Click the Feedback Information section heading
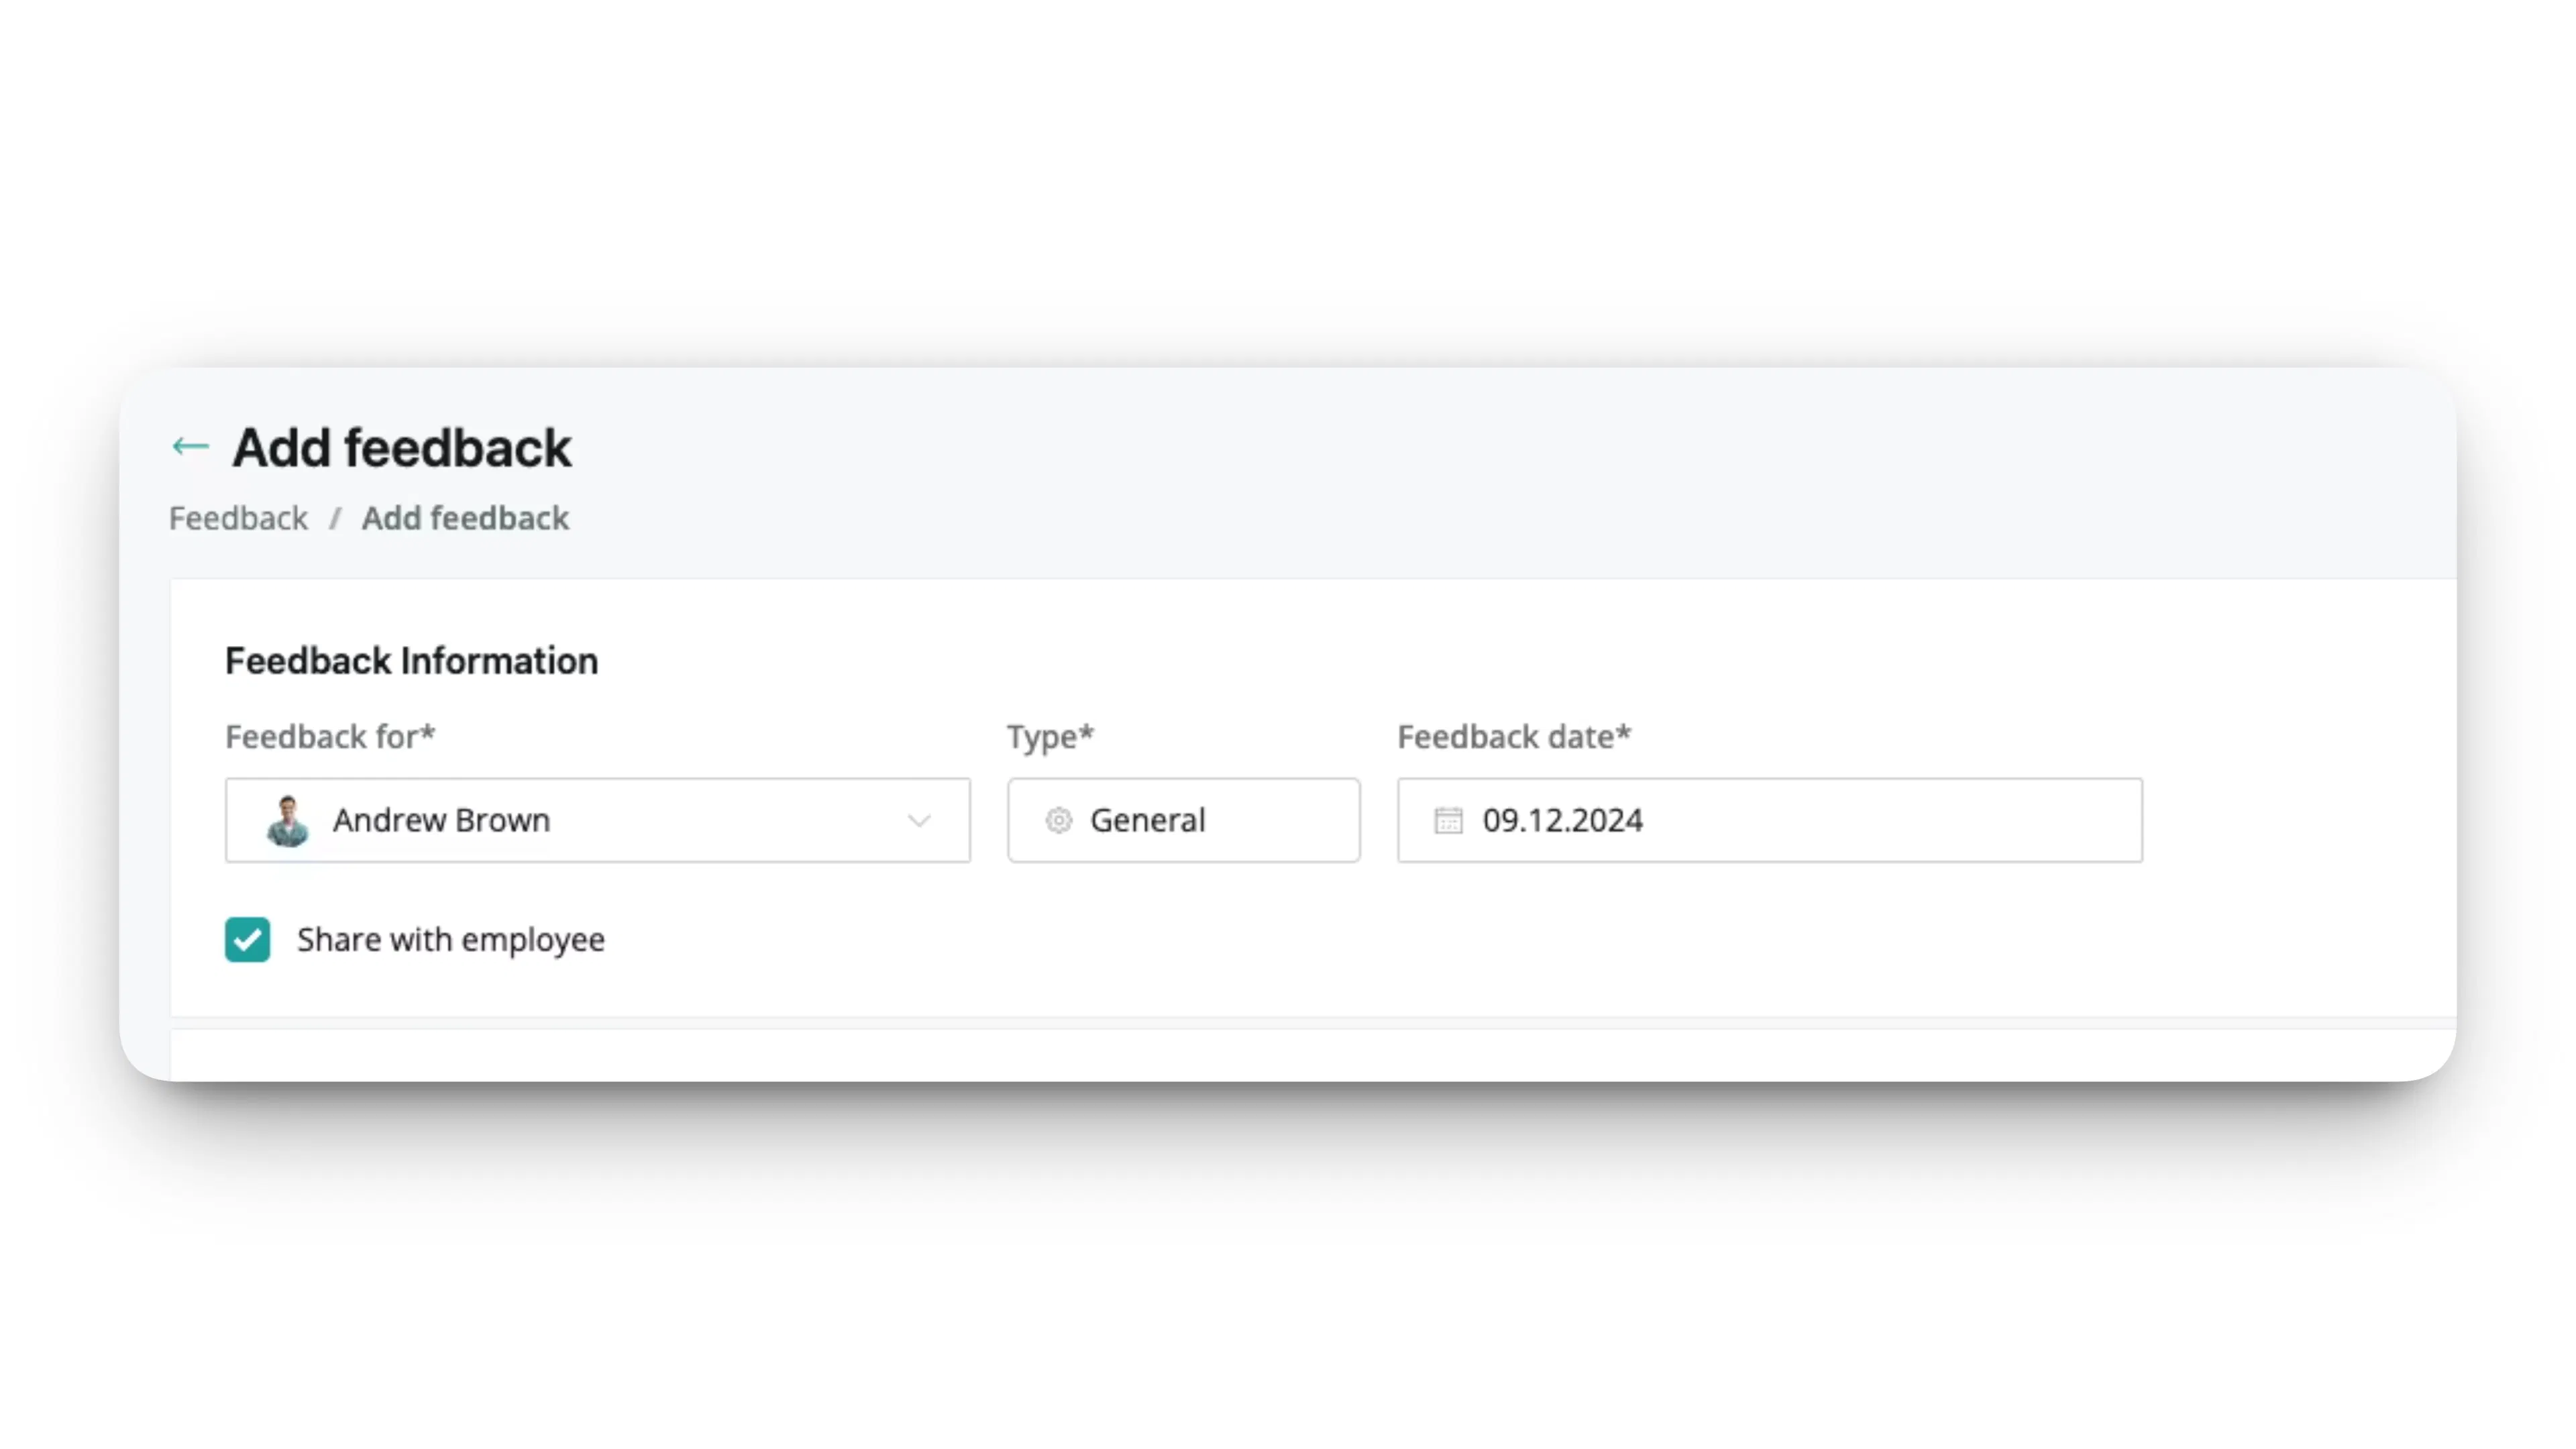2576x1449 pixels. (x=411, y=661)
